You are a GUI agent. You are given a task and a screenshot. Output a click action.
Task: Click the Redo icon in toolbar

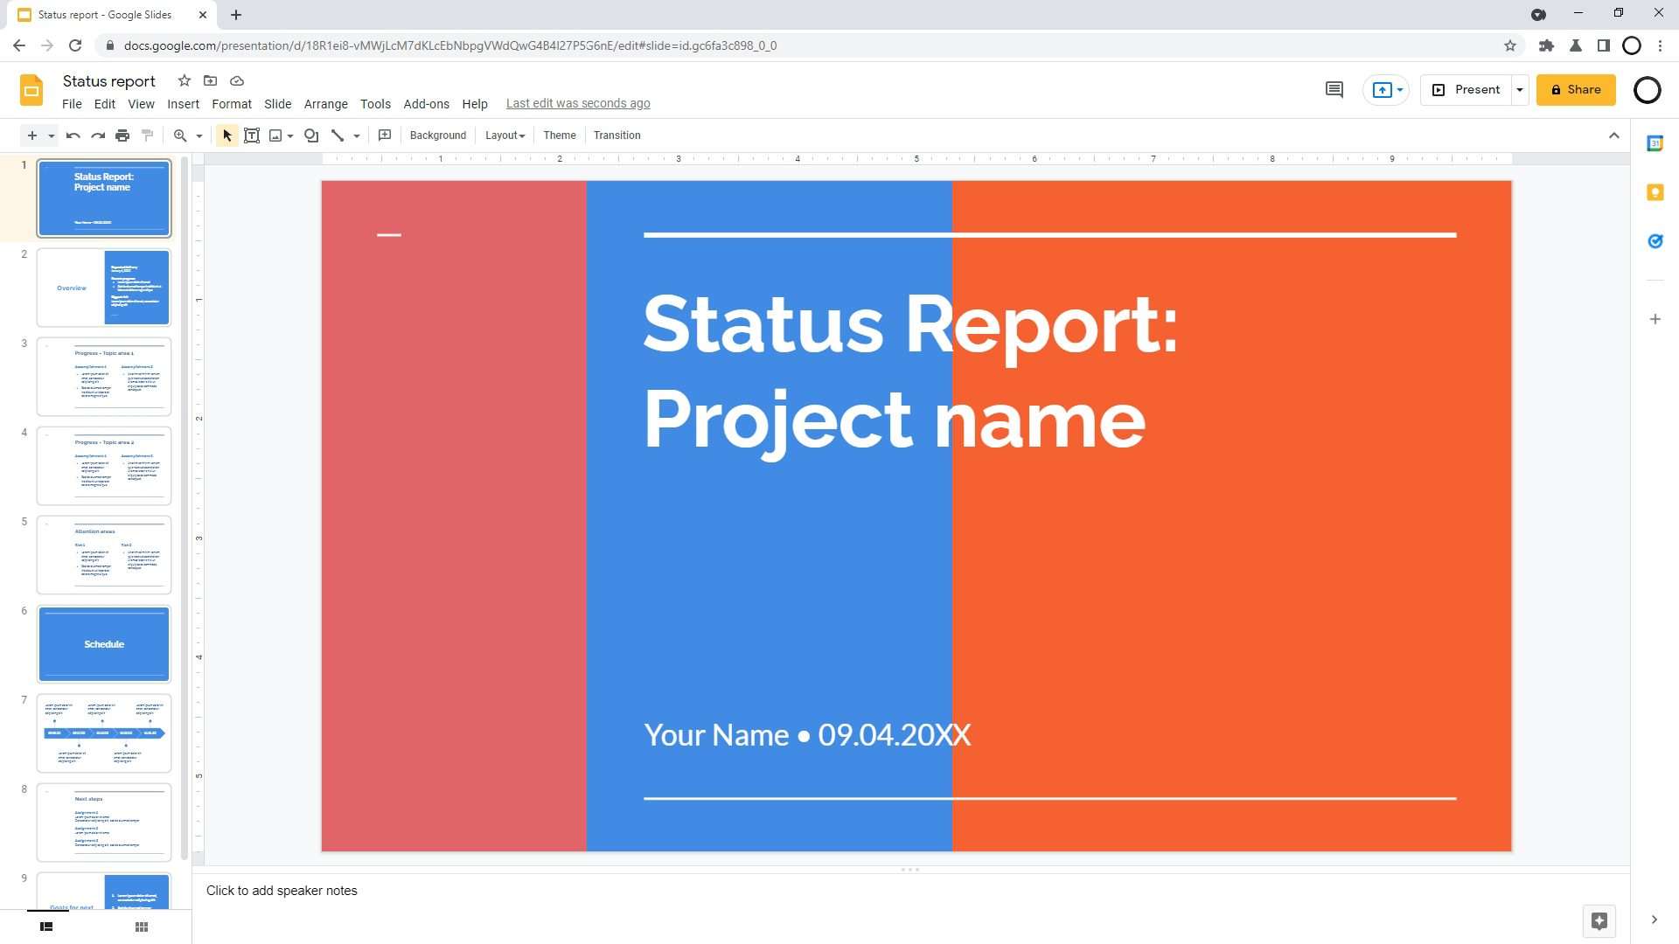pyautogui.click(x=98, y=135)
